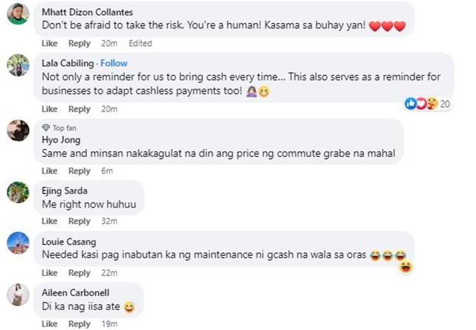This screenshot has width=476, height=330.
Task: Click the 32m timestamp on Ejing Sarda's comment
Action: [x=109, y=221]
